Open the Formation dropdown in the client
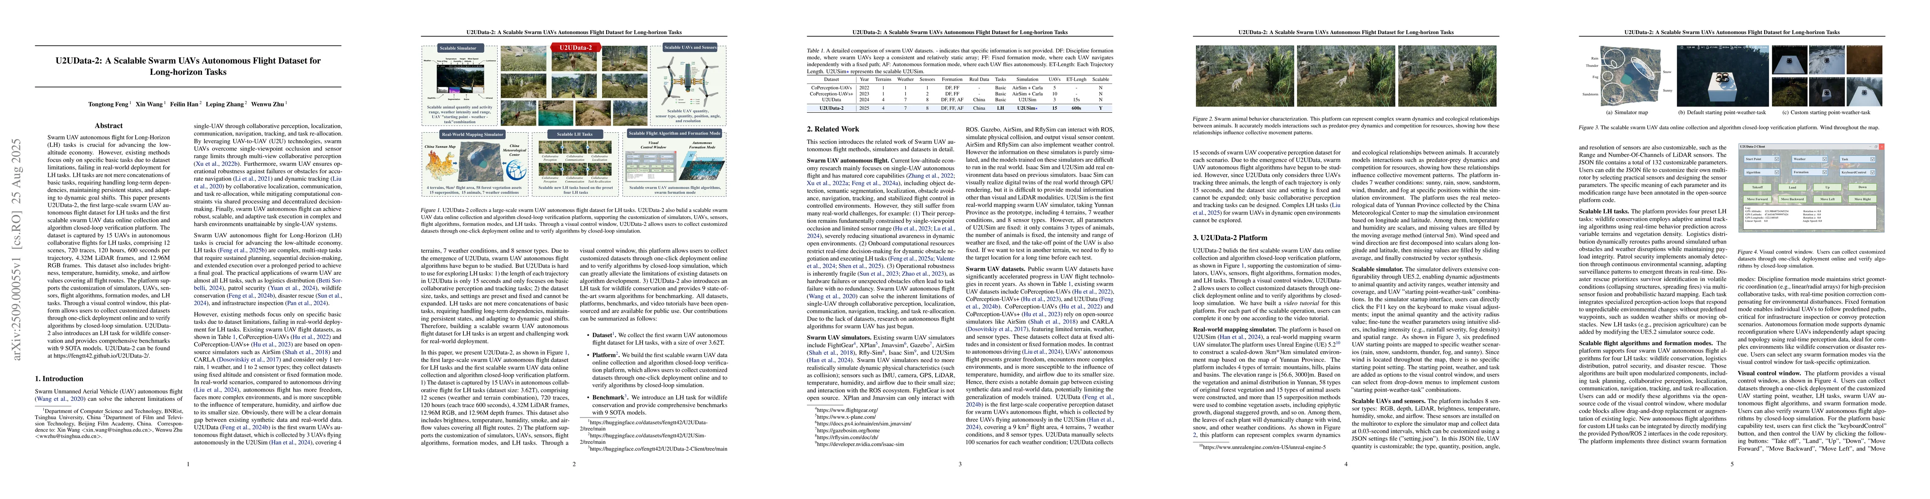 point(1824,172)
